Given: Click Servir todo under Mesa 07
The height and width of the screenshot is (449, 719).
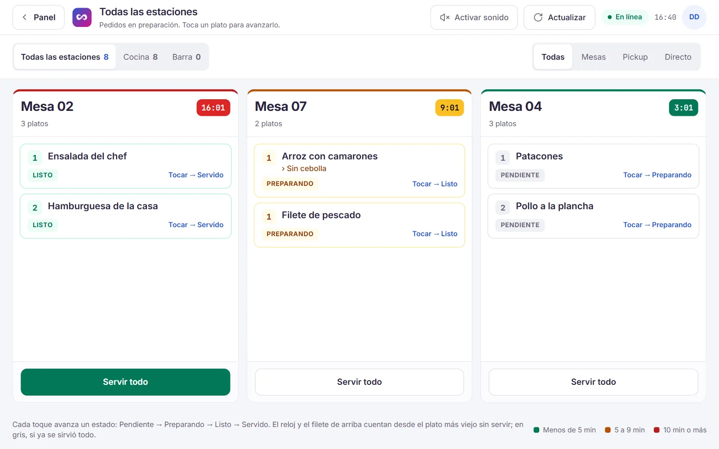Looking at the screenshot, I should pos(359,382).
